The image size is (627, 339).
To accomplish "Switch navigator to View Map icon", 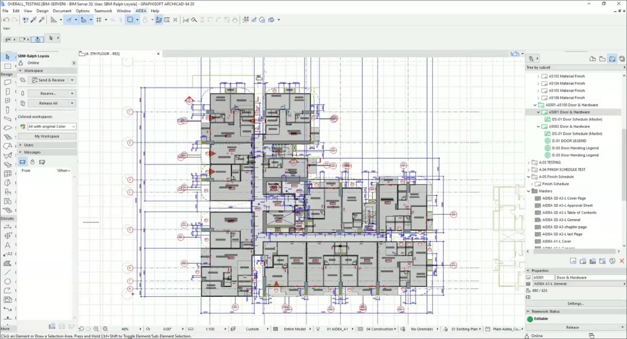I will pos(602,59).
